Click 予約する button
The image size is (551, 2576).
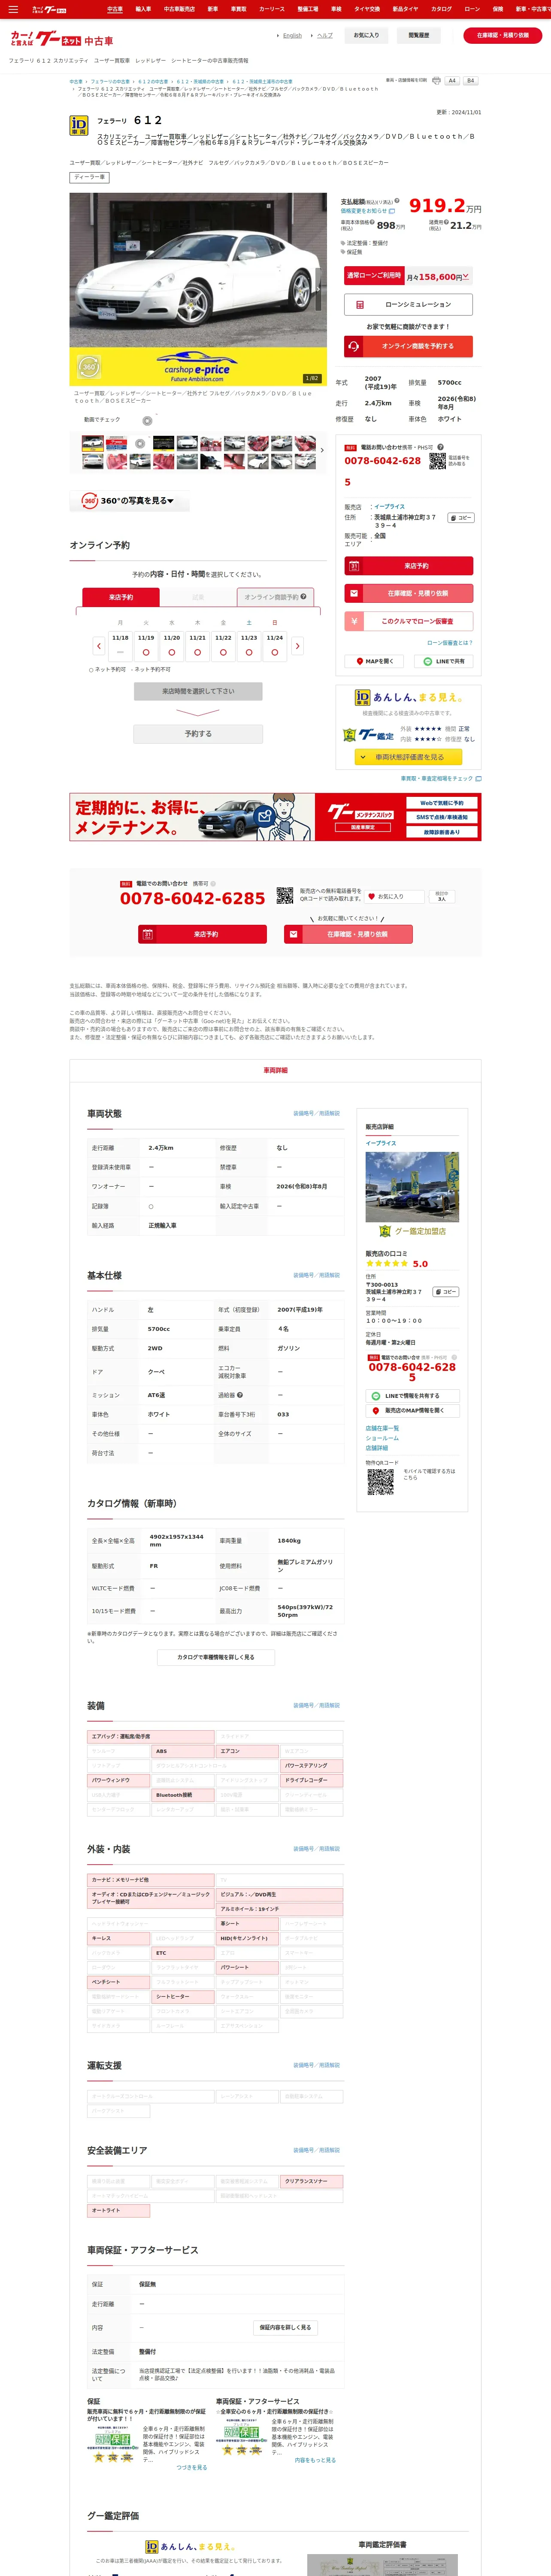198,734
